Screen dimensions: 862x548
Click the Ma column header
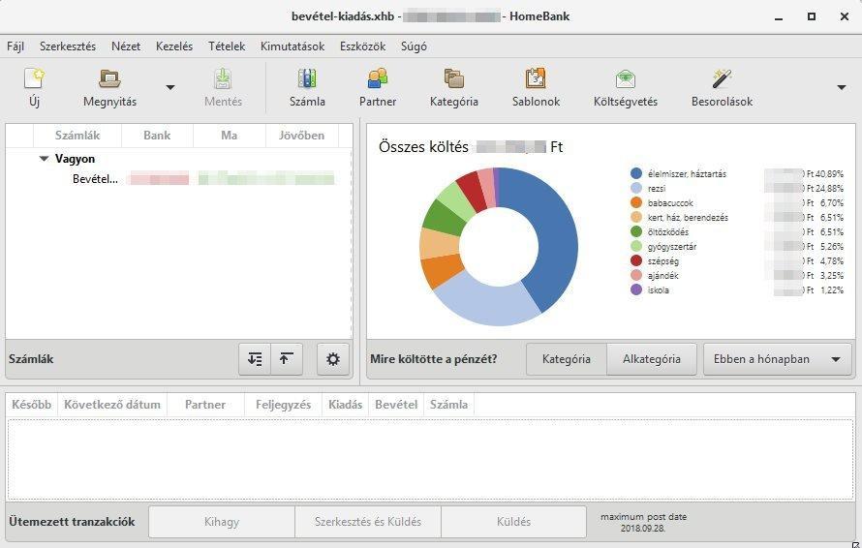tap(230, 136)
